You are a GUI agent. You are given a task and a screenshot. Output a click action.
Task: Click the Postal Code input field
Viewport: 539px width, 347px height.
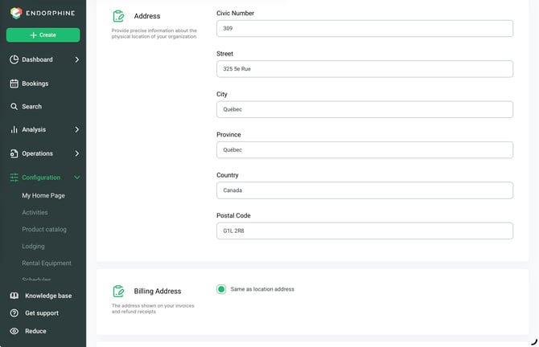coord(364,231)
